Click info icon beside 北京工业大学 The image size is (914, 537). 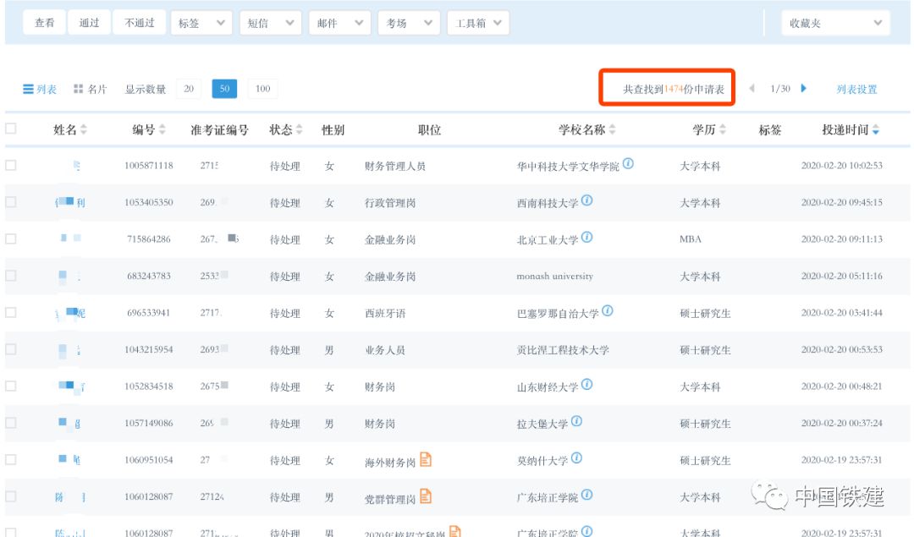pos(586,238)
